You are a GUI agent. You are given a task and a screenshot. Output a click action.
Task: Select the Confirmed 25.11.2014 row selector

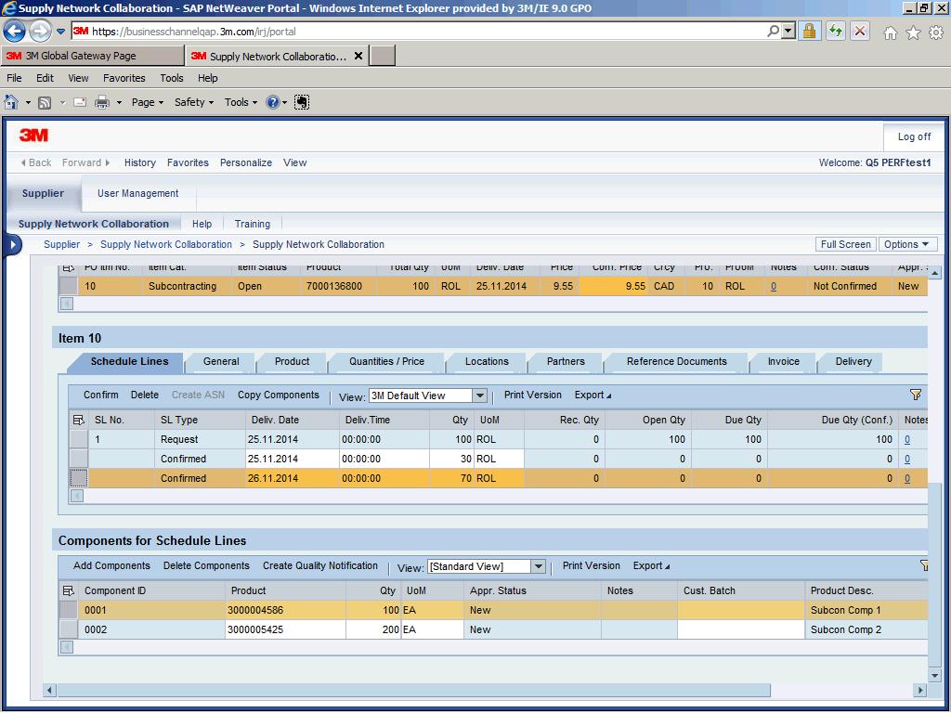79,459
